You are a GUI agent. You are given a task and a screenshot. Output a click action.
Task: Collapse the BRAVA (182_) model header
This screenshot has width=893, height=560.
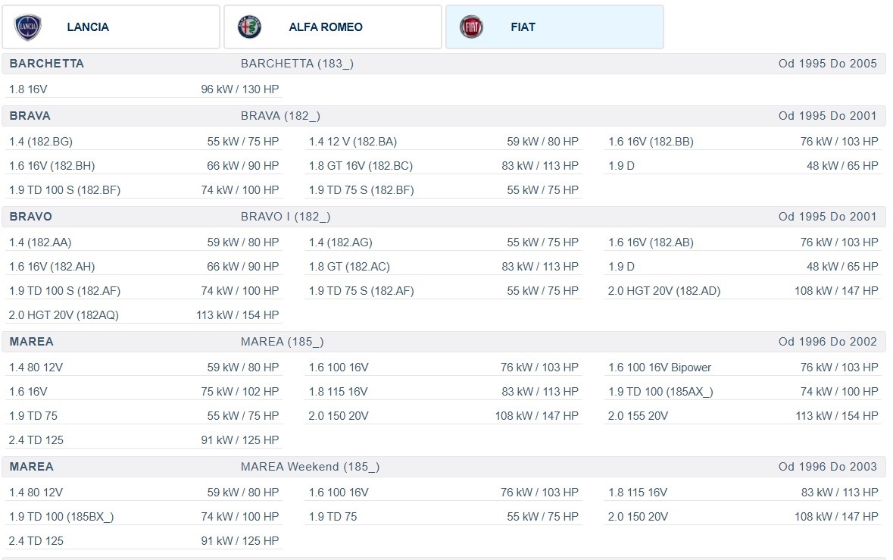click(x=443, y=116)
